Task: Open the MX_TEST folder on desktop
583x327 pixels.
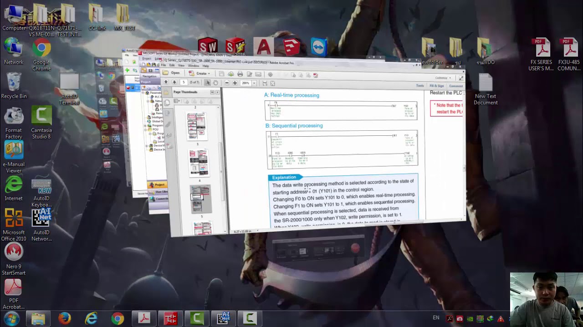Action: point(124,17)
